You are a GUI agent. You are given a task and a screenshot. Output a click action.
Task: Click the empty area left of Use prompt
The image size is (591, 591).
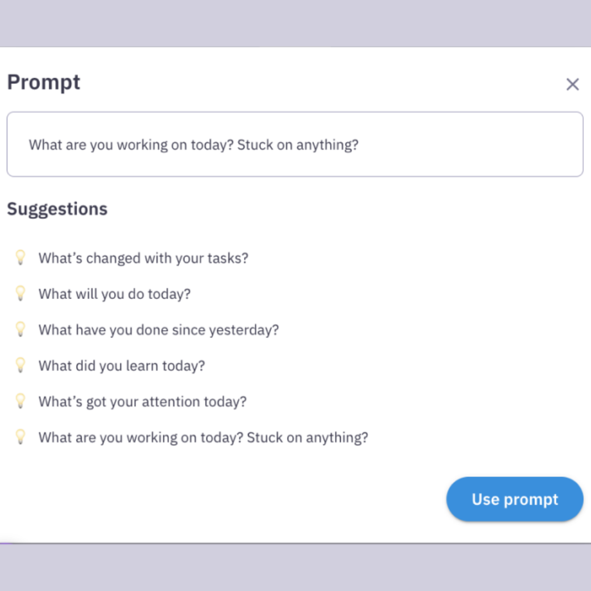pyautogui.click(x=227, y=499)
